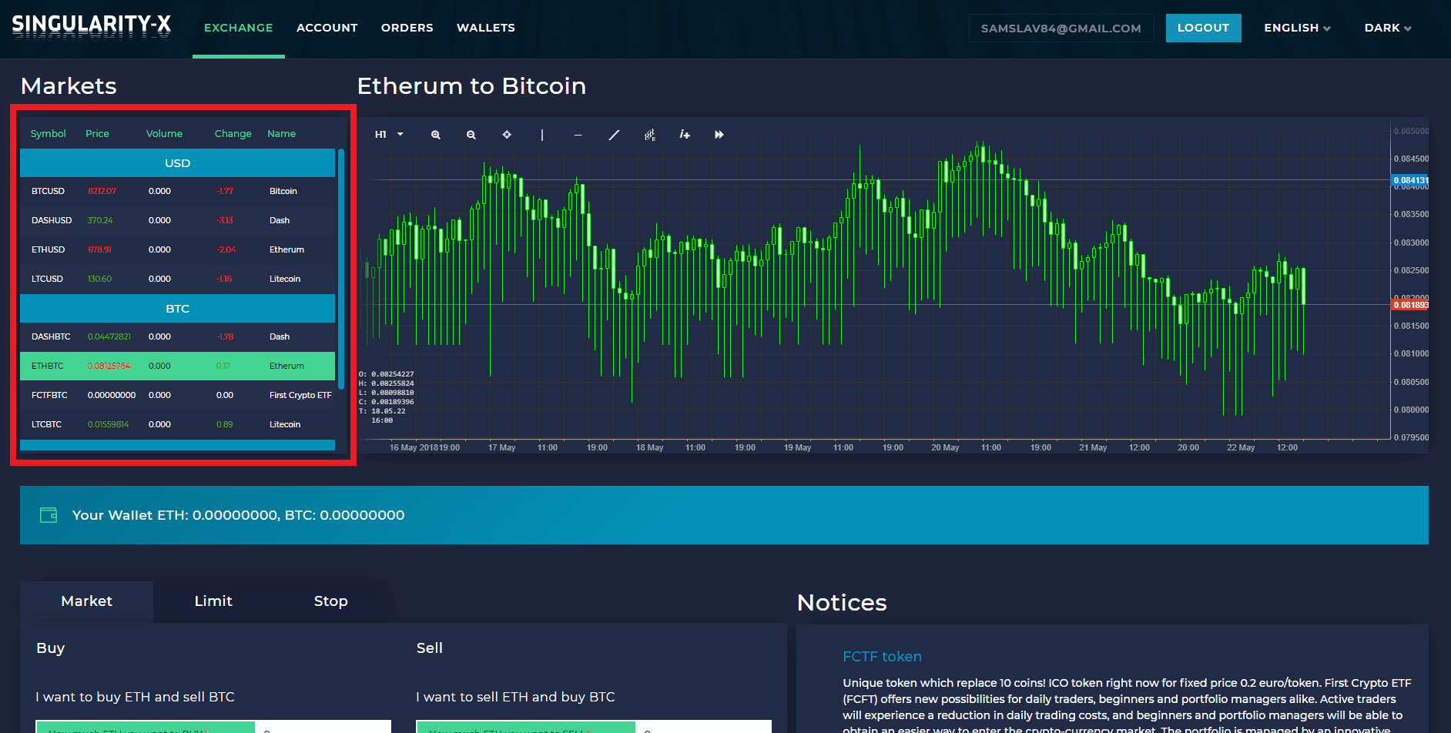This screenshot has height=733, width=1451.
Task: Open the Orders page
Action: pos(407,28)
